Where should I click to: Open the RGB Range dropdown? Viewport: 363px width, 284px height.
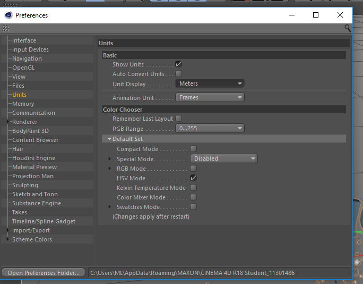(210, 128)
